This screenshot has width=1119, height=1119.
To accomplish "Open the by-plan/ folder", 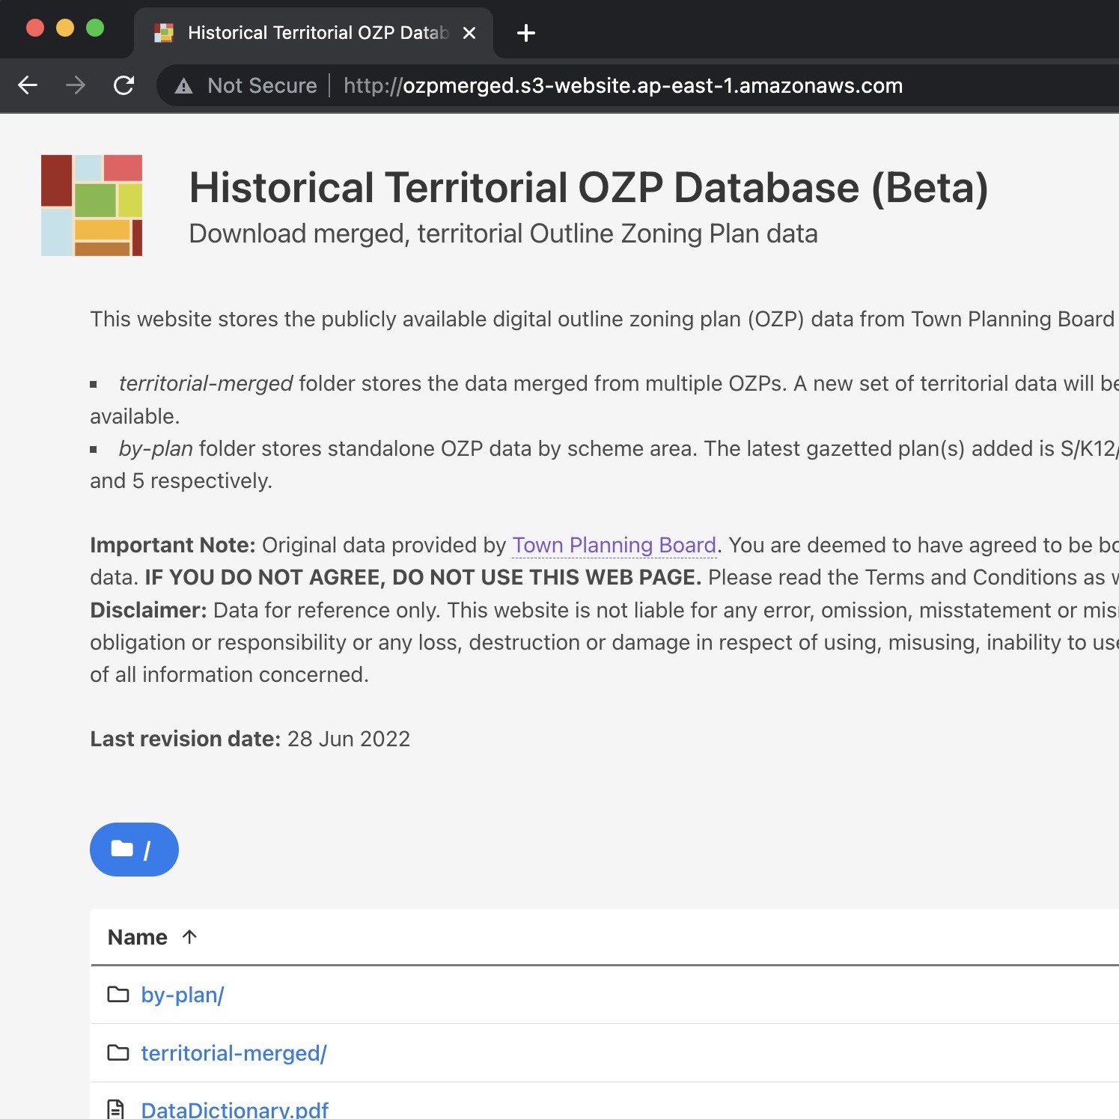I will click(182, 995).
